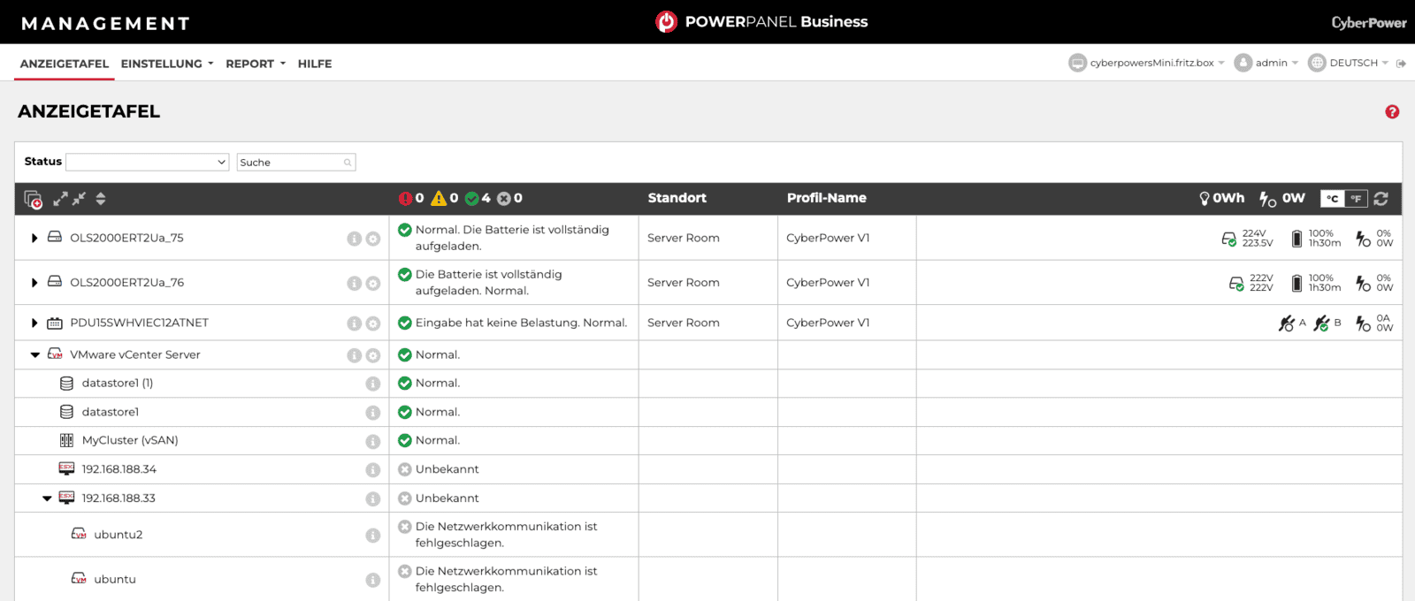Refresh the dashboard with the reload icon
The width and height of the screenshot is (1415, 601).
pyautogui.click(x=1381, y=199)
